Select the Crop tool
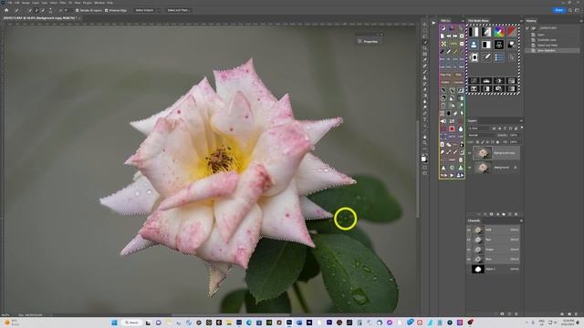 click(425, 48)
